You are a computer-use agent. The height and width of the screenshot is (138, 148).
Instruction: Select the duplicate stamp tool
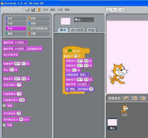click(109, 10)
